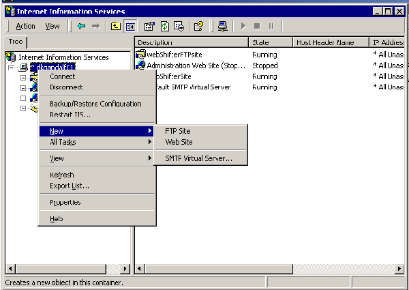Open the Help question mark icon
Screen dimensions: 409x290
tap(198, 26)
